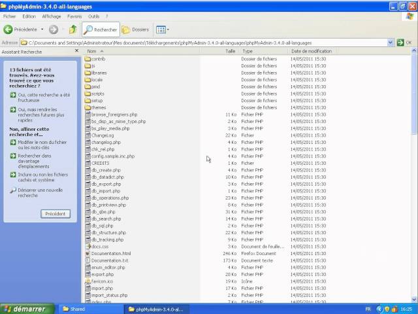
Task: Select the docs.css file icon
Action: click(x=88, y=247)
